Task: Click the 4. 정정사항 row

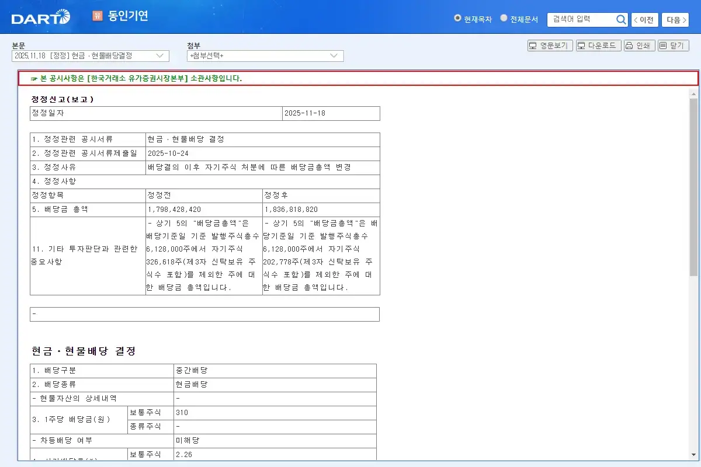Action: (x=205, y=182)
